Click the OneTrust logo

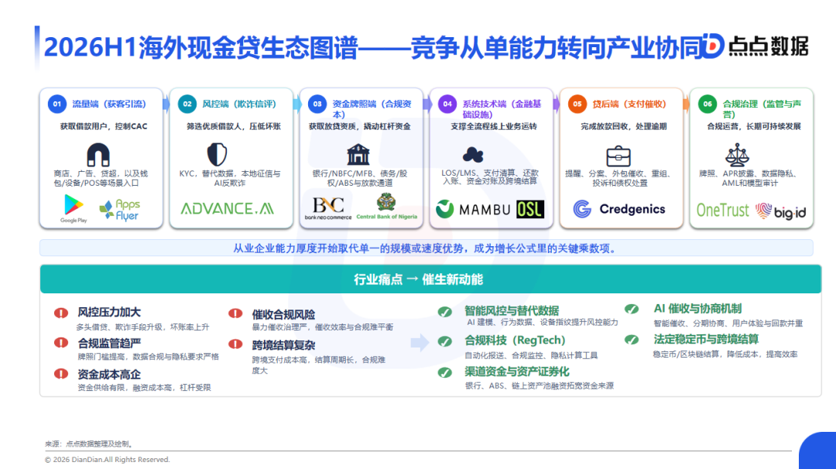coord(722,211)
